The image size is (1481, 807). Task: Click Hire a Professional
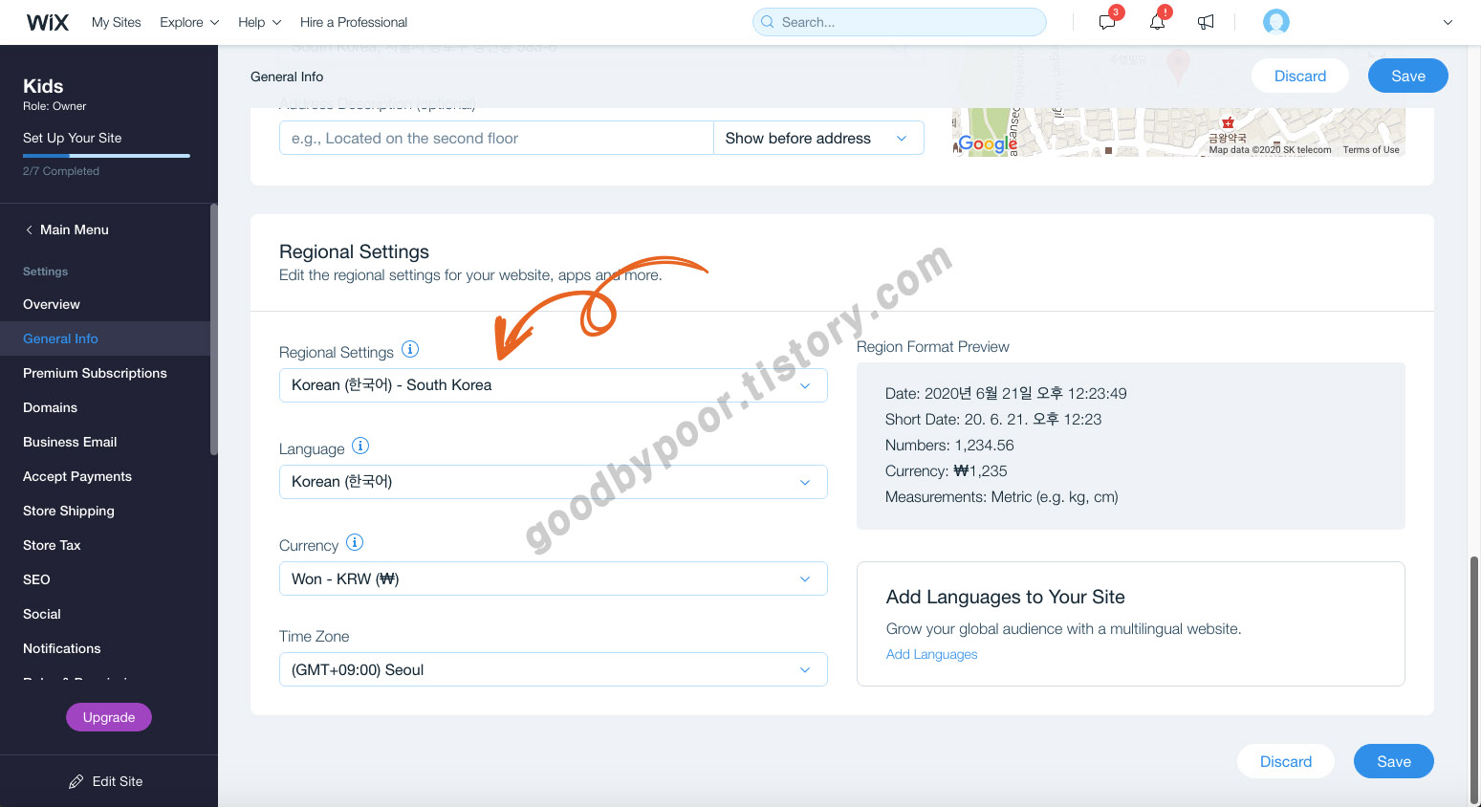pos(354,22)
